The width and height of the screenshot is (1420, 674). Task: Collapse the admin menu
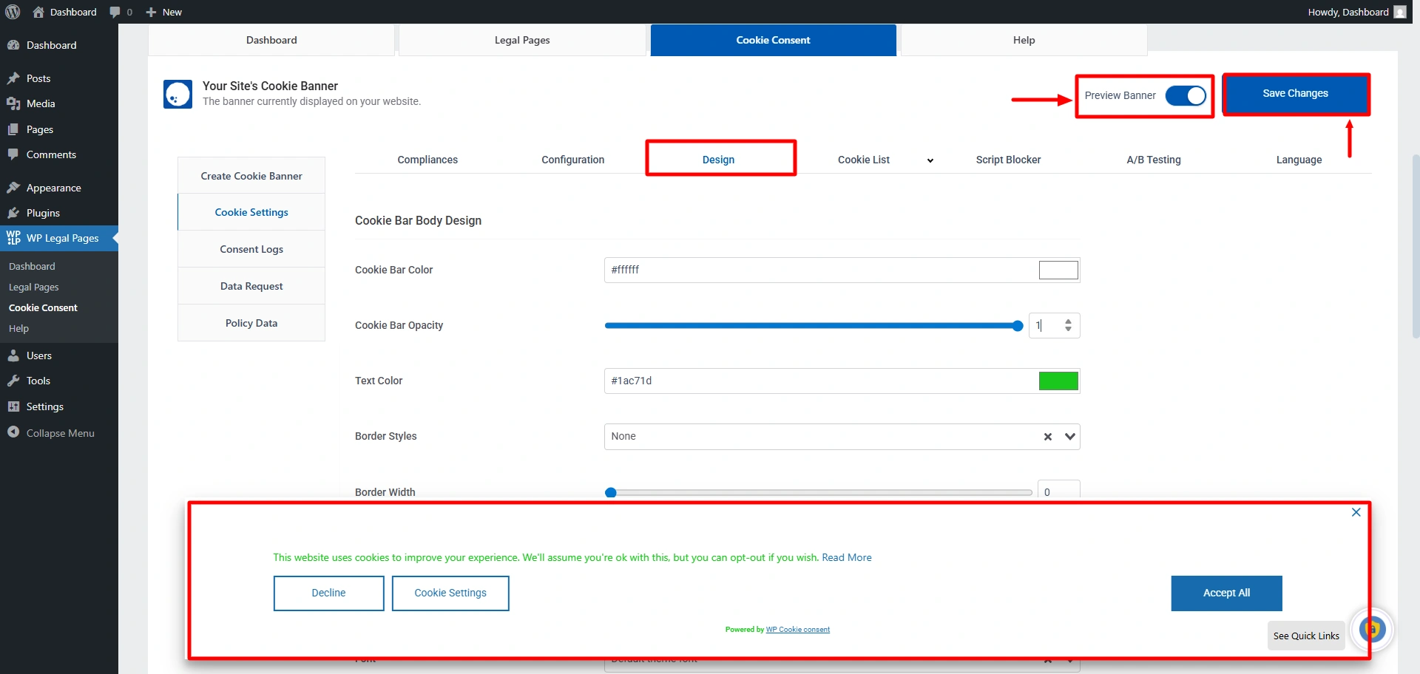click(x=50, y=433)
